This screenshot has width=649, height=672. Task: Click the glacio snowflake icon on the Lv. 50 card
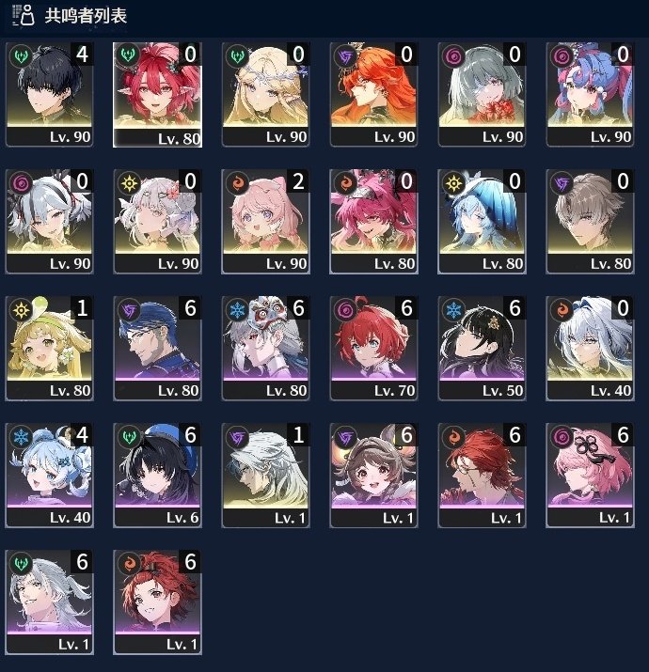pos(453,310)
